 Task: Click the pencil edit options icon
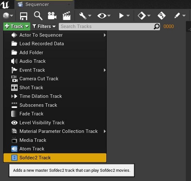(177, 16)
